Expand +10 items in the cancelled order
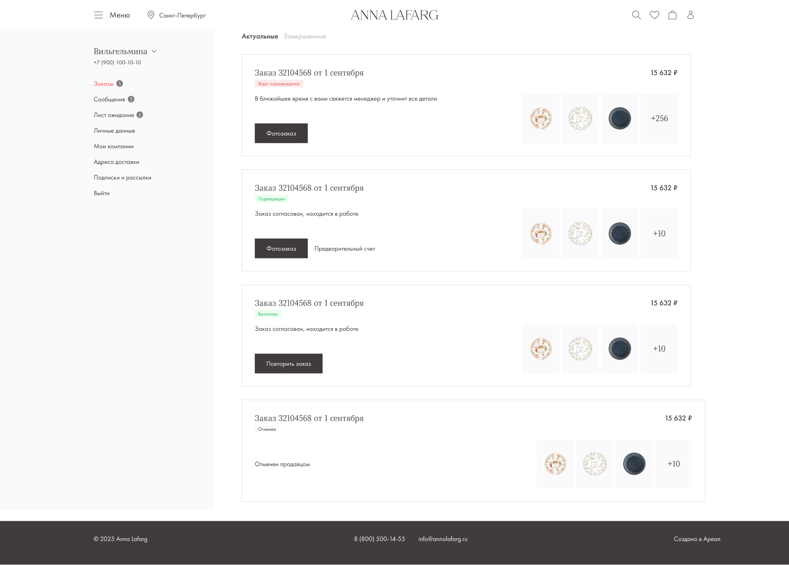Image resolution: width=789 pixels, height=565 pixels. pyautogui.click(x=673, y=464)
